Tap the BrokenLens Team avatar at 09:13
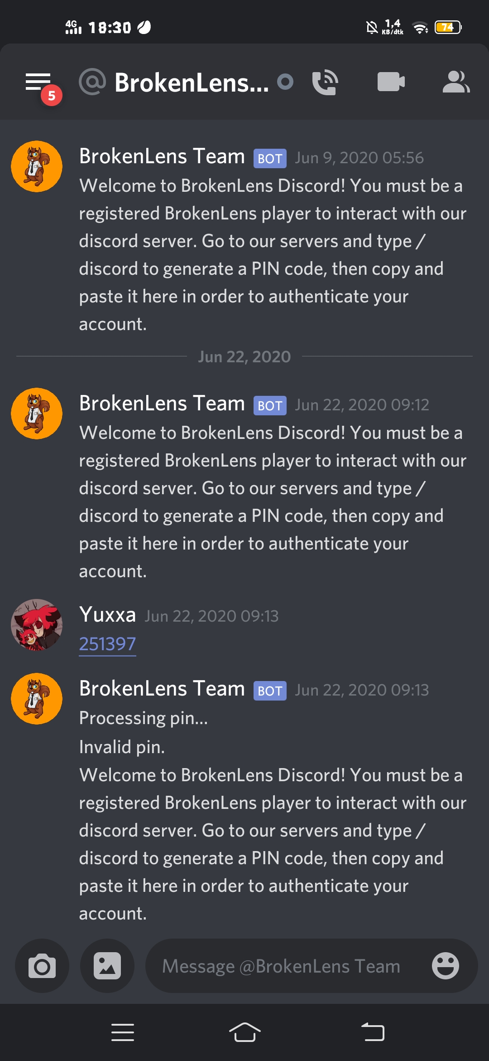 coord(37,699)
